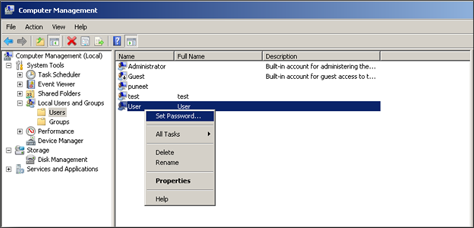The height and width of the screenshot is (228, 474).
Task: Expand the Services and Applications node
Action: click(x=9, y=169)
